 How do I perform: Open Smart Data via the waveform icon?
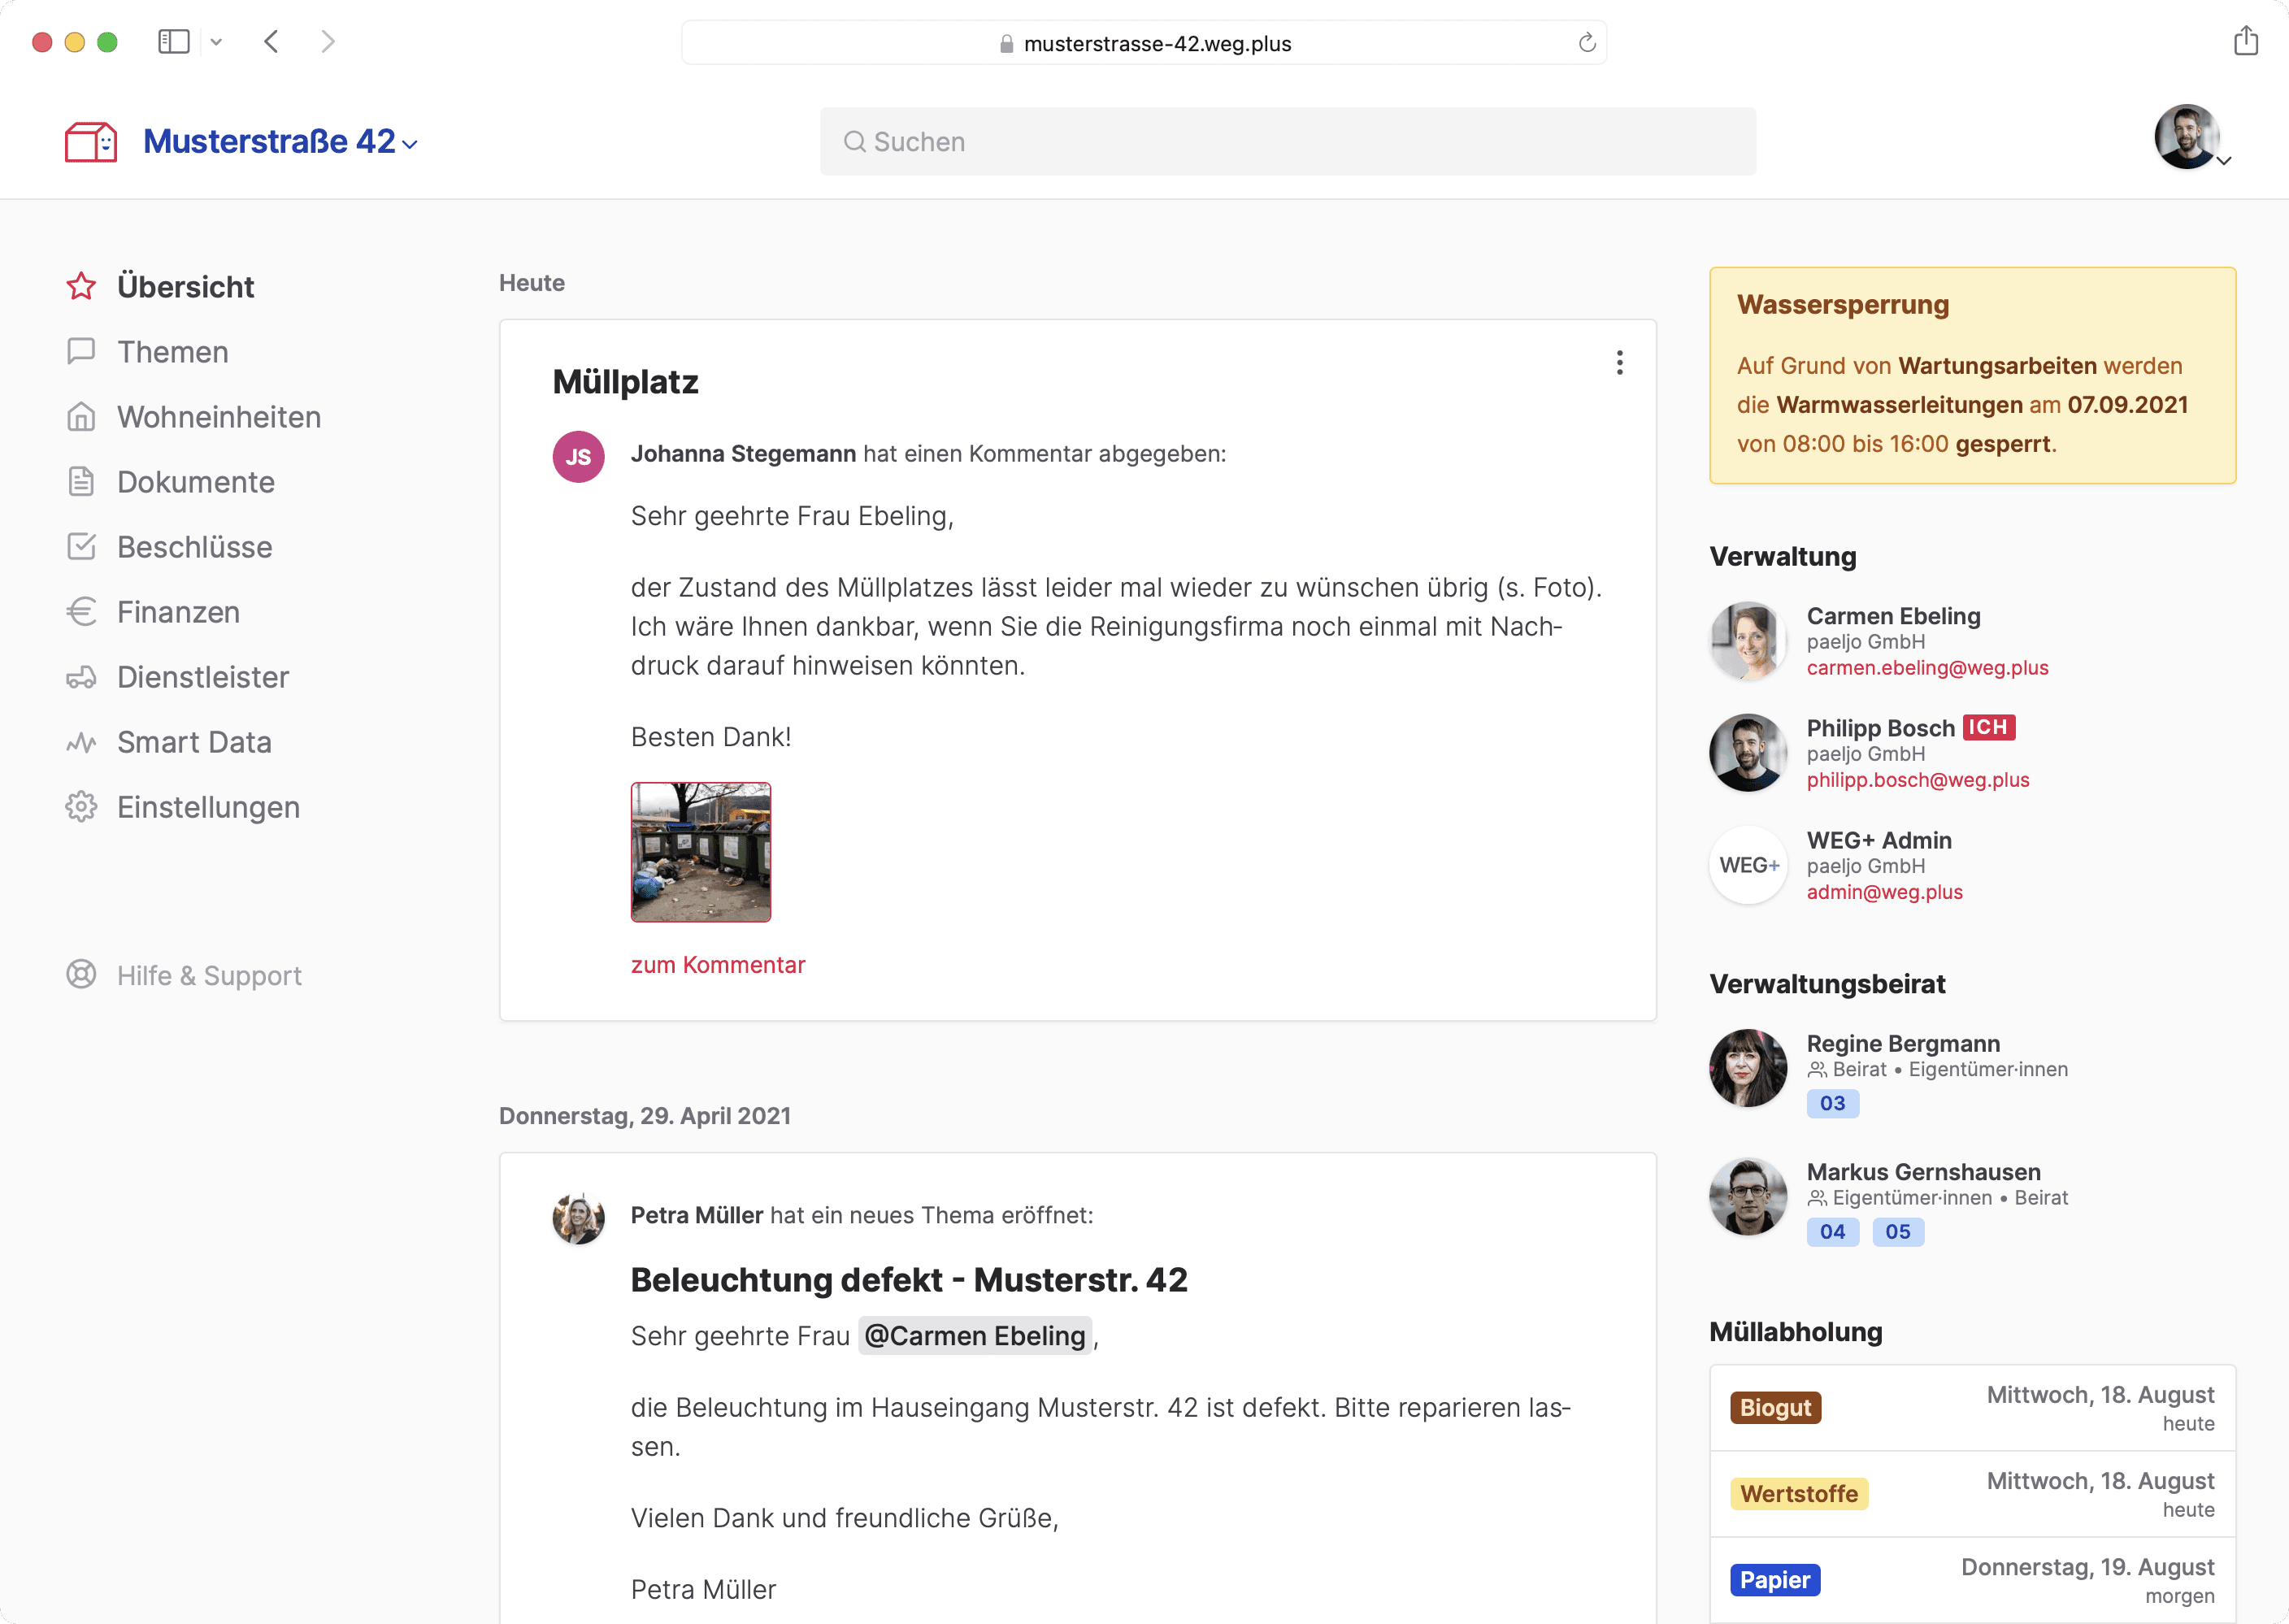point(82,741)
